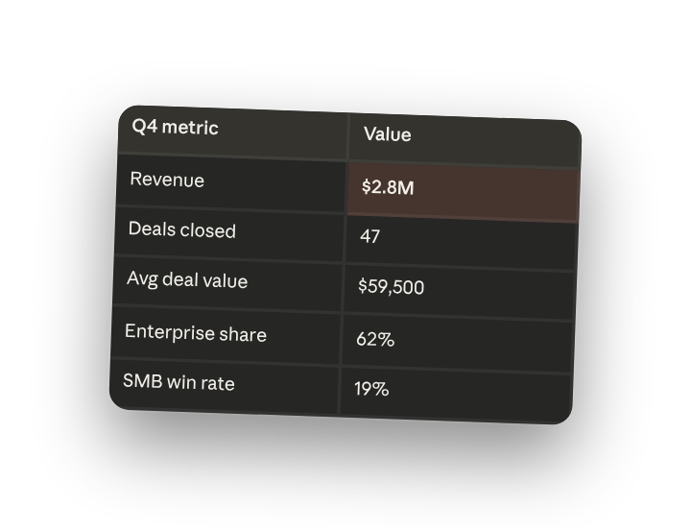The width and height of the screenshot is (691, 530).
Task: Select the Deals closed label cell
Action: click(x=229, y=233)
